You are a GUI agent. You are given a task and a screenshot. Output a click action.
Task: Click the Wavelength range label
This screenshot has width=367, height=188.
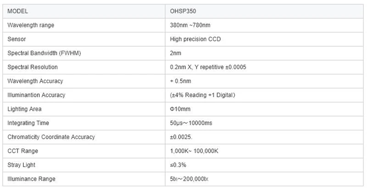[x=31, y=25]
